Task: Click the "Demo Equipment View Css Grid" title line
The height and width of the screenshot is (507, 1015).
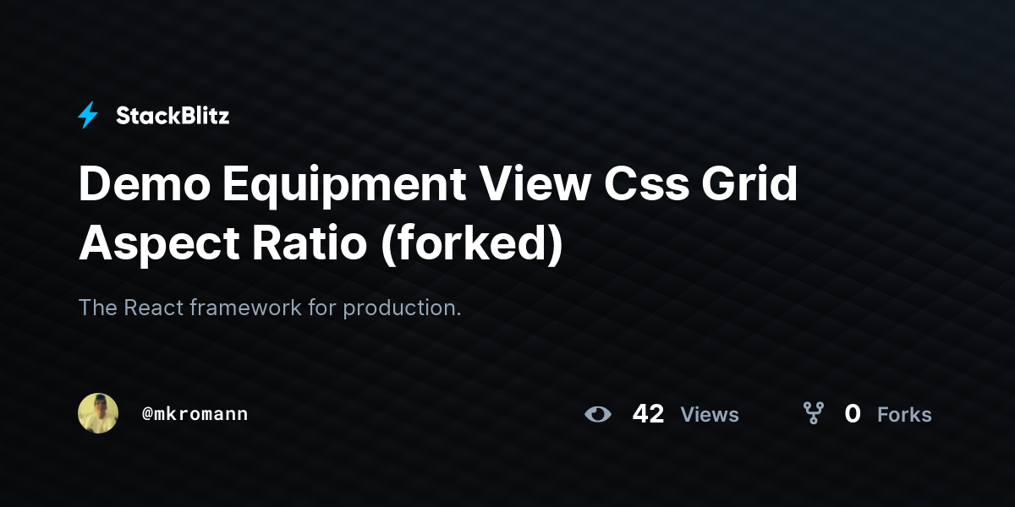Action: pyautogui.click(x=438, y=187)
